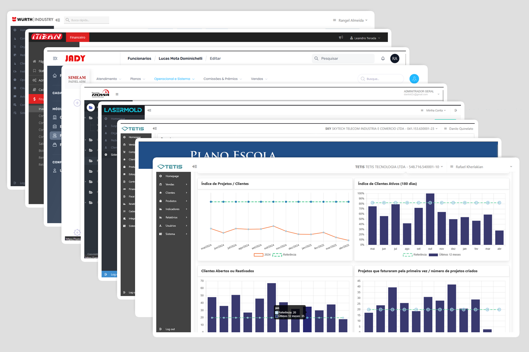Open the RA user avatar in Jady
Image resolution: width=529 pixels, height=352 pixels.
pyautogui.click(x=395, y=58)
